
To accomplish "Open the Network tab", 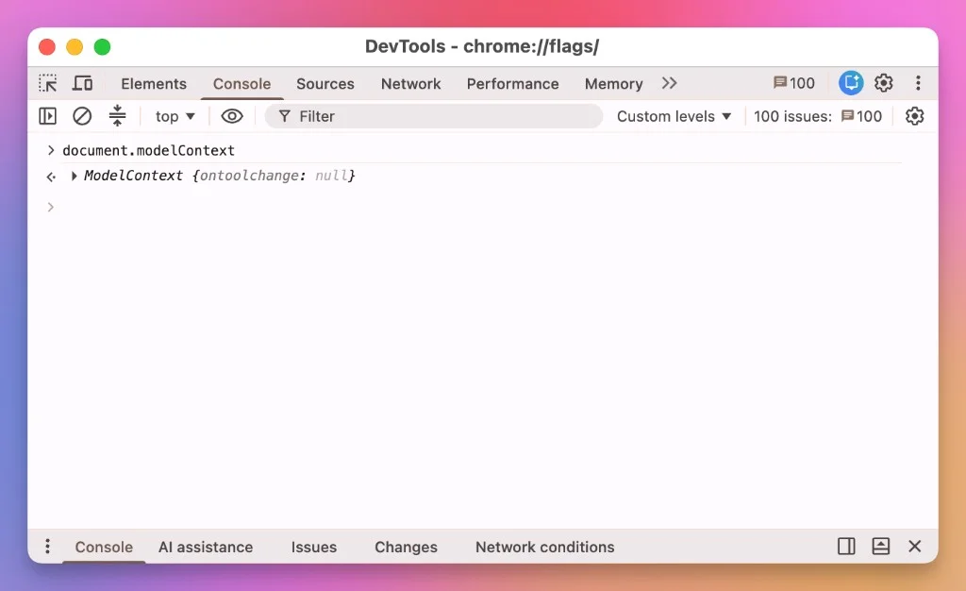I will click(x=411, y=84).
